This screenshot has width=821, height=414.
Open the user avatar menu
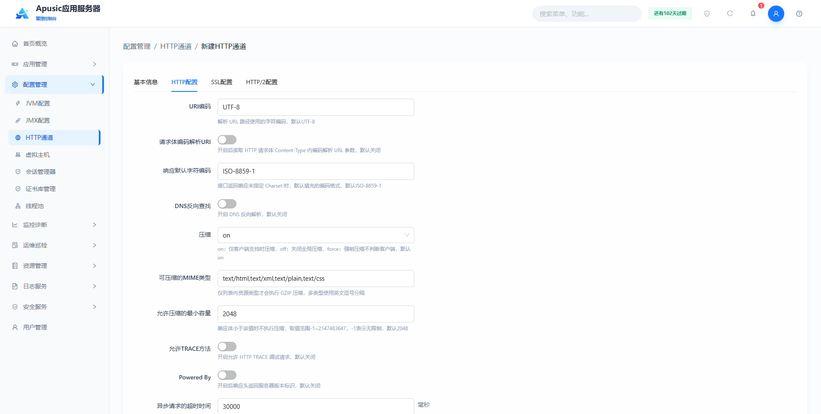click(776, 14)
